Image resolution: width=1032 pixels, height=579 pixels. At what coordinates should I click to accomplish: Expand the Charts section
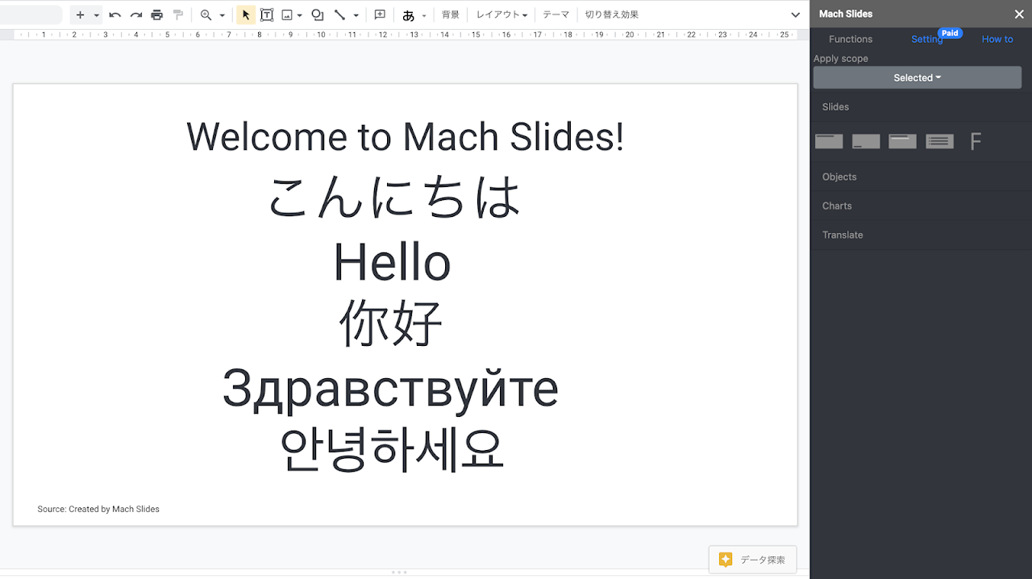pyautogui.click(x=921, y=206)
